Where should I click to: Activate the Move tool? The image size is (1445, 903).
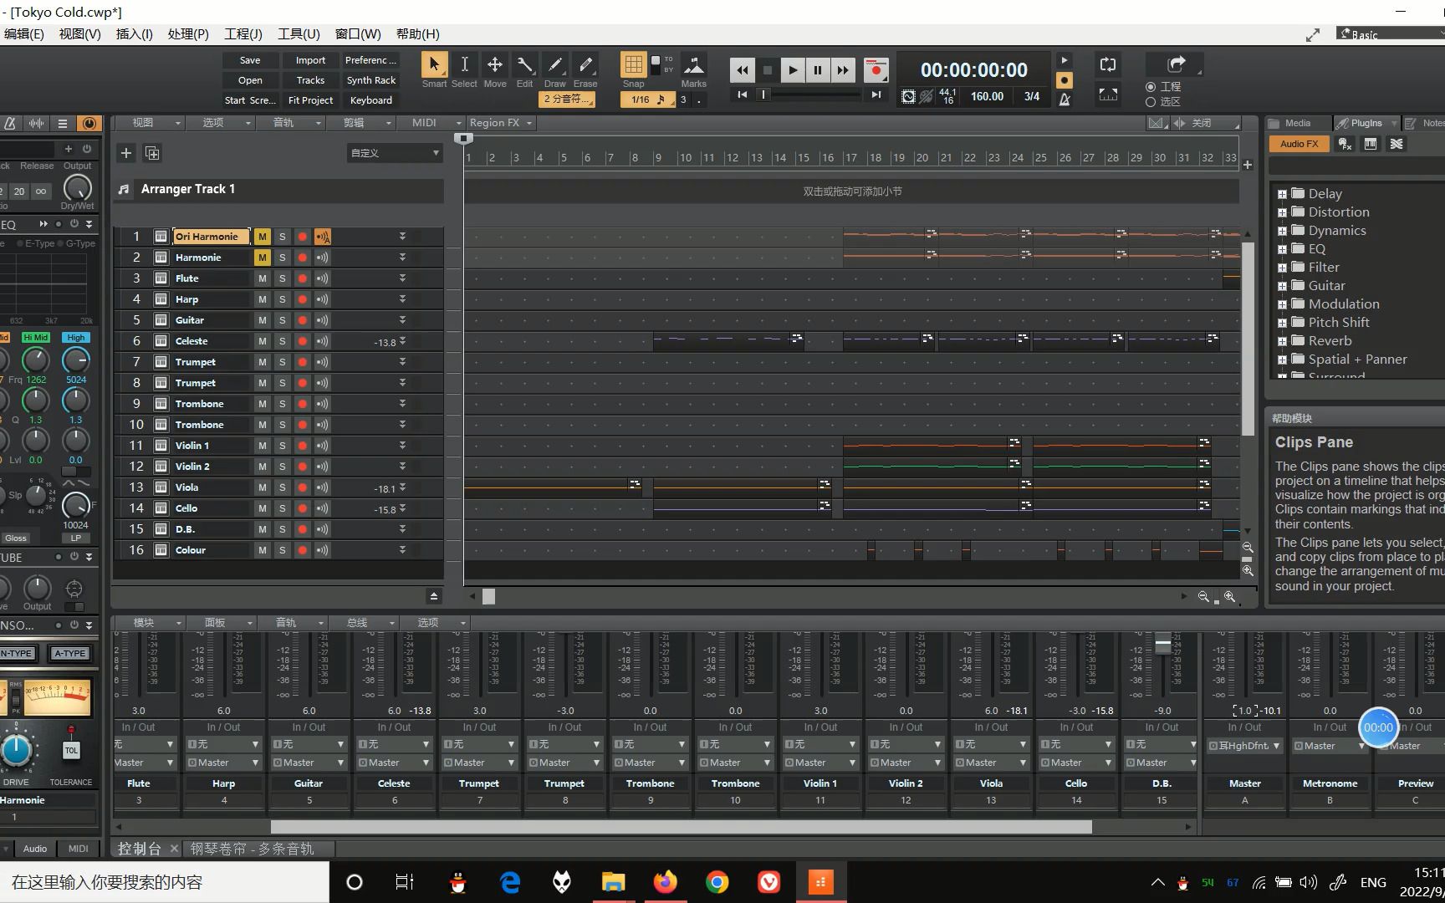495,64
